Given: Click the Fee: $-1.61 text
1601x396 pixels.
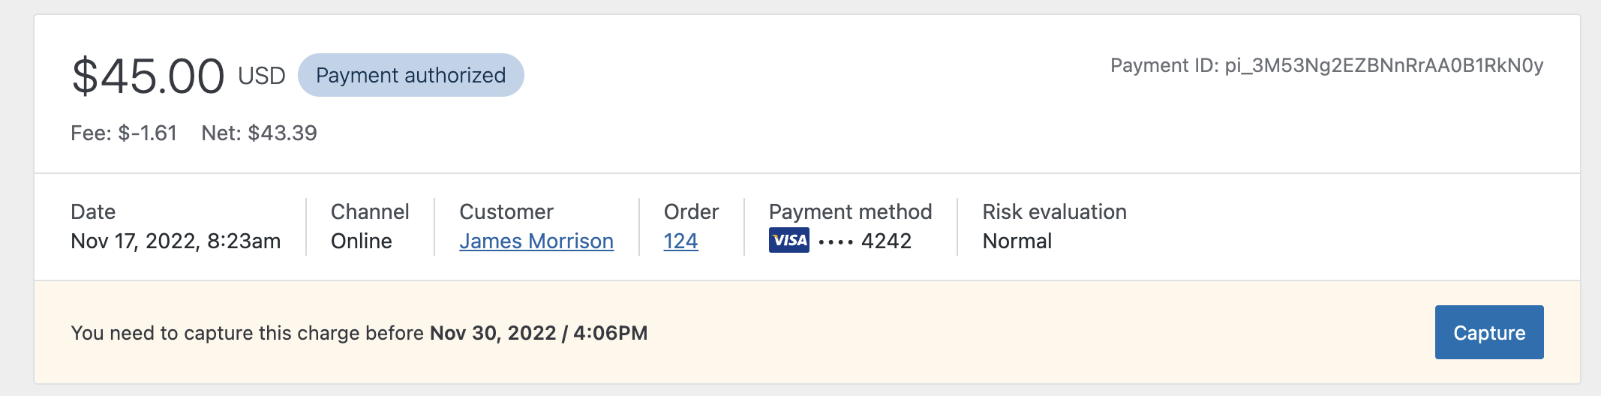Looking at the screenshot, I should tap(124, 133).
